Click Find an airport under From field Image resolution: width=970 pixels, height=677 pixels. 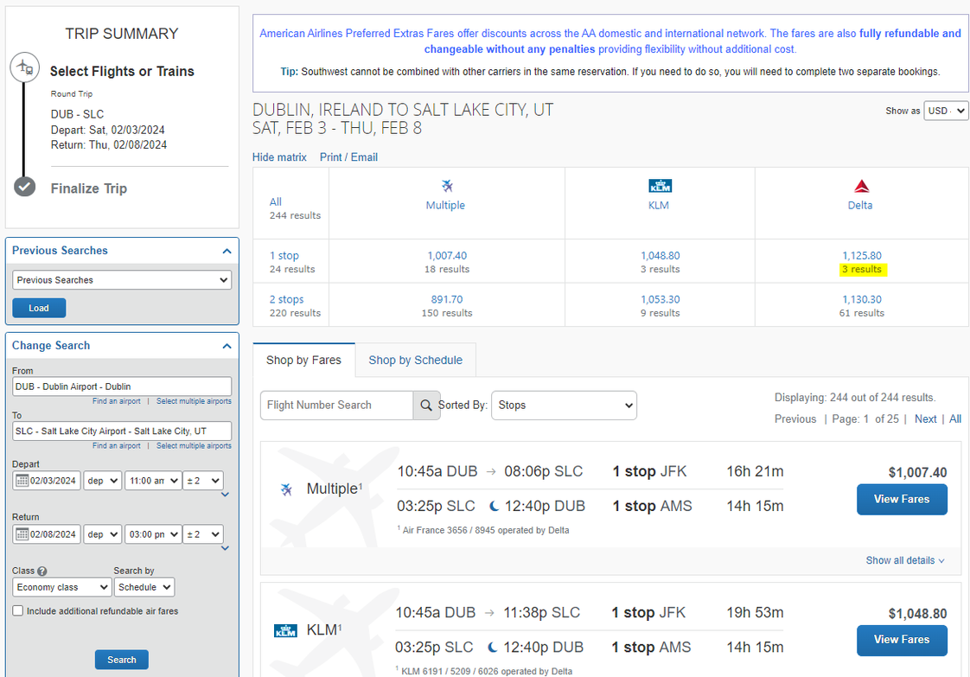tap(117, 401)
